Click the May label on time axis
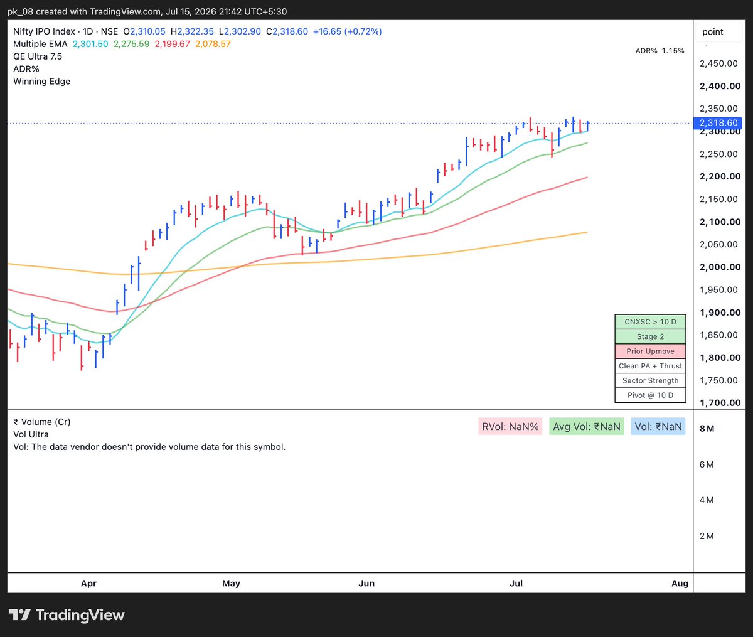This screenshot has width=753, height=637. point(231,584)
